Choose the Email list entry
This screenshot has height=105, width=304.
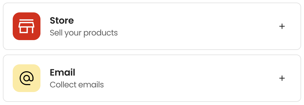(x=152, y=78)
